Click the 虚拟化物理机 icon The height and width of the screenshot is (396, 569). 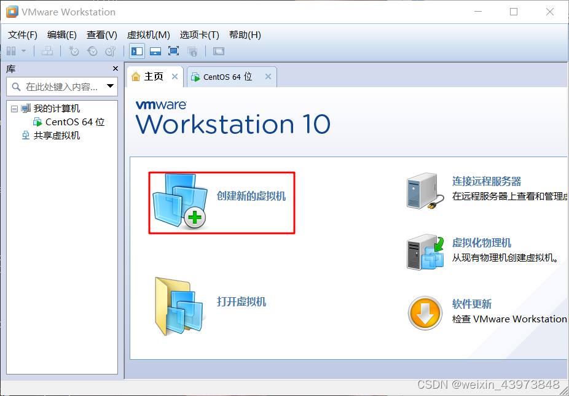tap(426, 252)
